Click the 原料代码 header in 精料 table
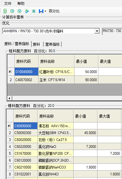The width and height of the screenshot is (122, 179). (x=25, y=116)
